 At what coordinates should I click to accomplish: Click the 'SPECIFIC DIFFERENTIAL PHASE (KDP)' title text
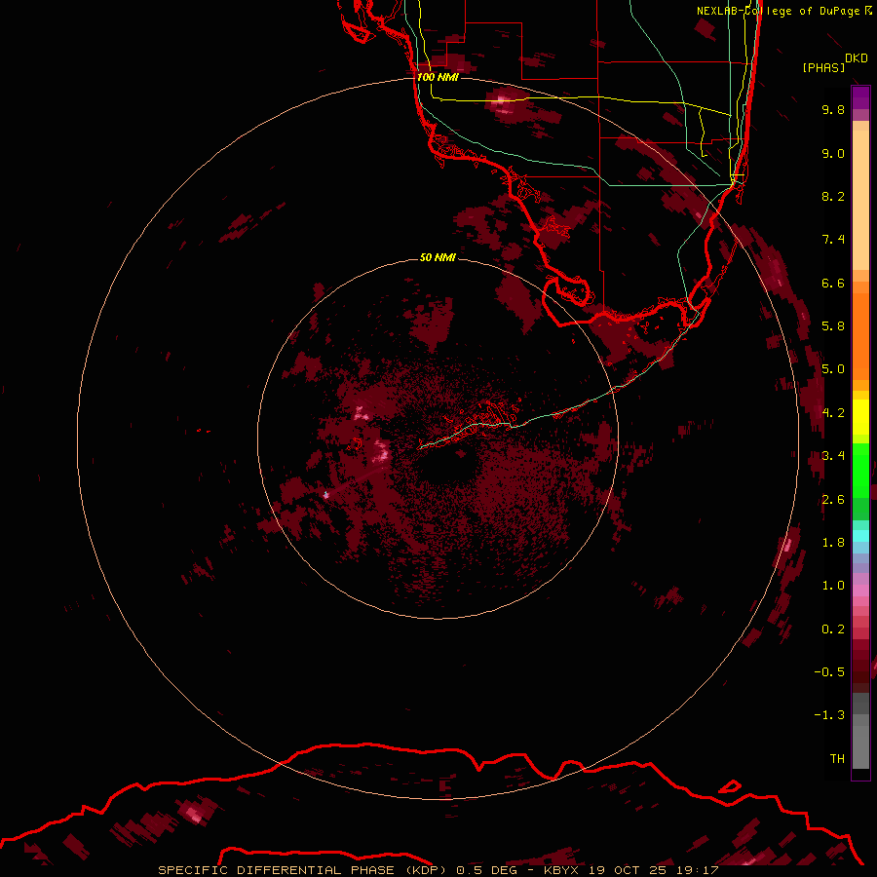[x=302, y=870]
